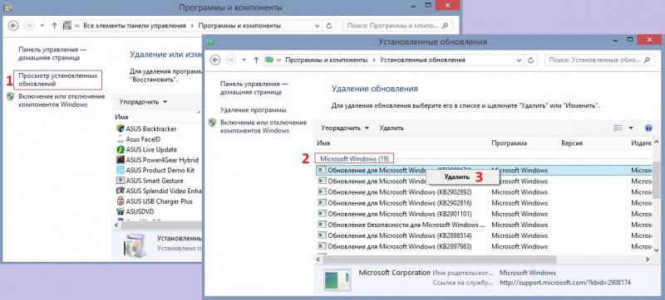
Task: Select ASUS Live Update icon
Action: (x=120, y=149)
